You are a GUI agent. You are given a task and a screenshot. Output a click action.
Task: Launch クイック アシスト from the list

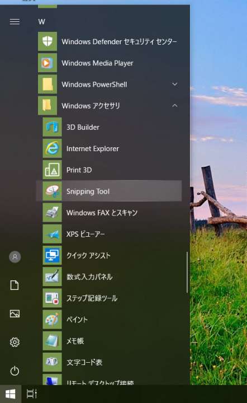point(88,255)
